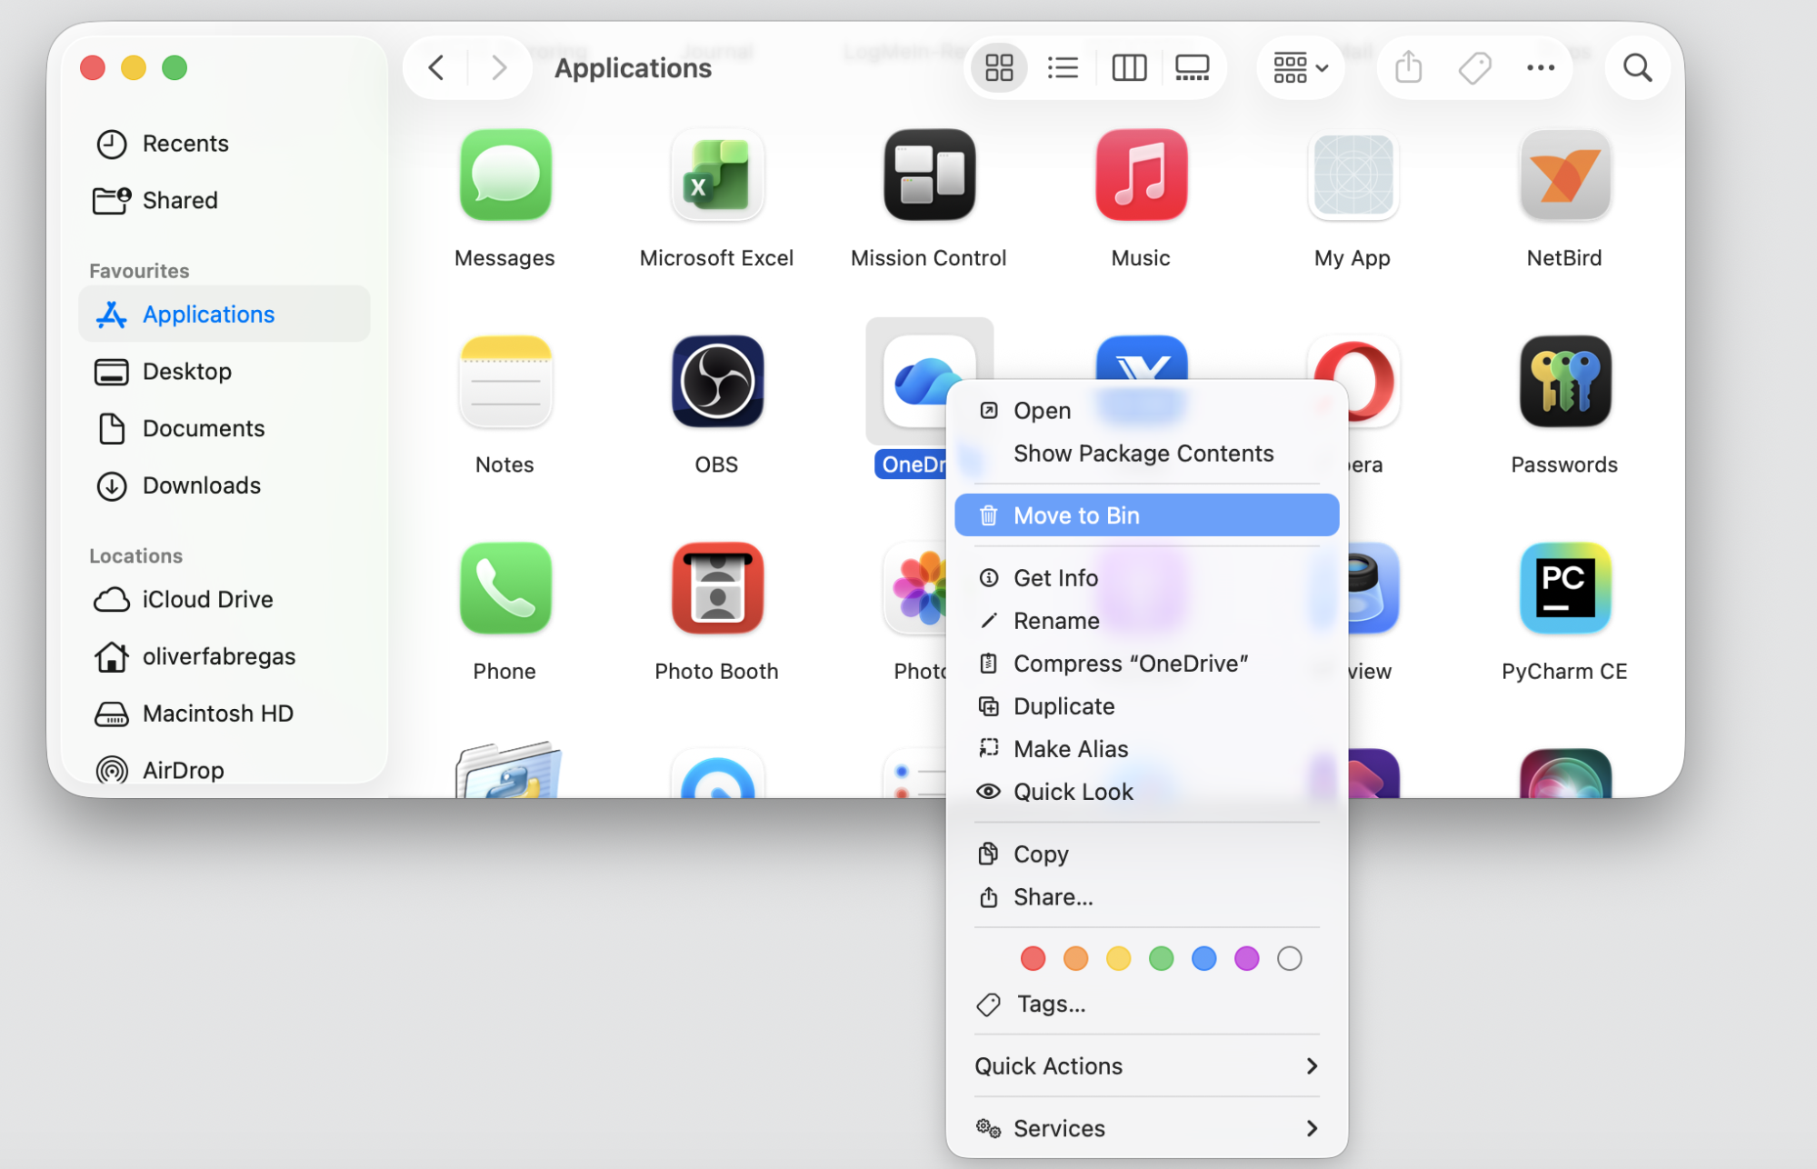Click the PyCharm CE label text
The height and width of the screenshot is (1169, 1817).
pos(1564,671)
